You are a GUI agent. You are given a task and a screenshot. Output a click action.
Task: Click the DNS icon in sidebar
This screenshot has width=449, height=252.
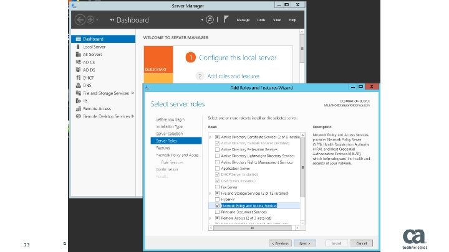click(78, 85)
